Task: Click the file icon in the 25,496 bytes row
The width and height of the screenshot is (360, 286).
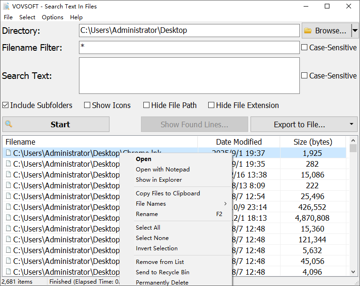Action: (x=8, y=196)
